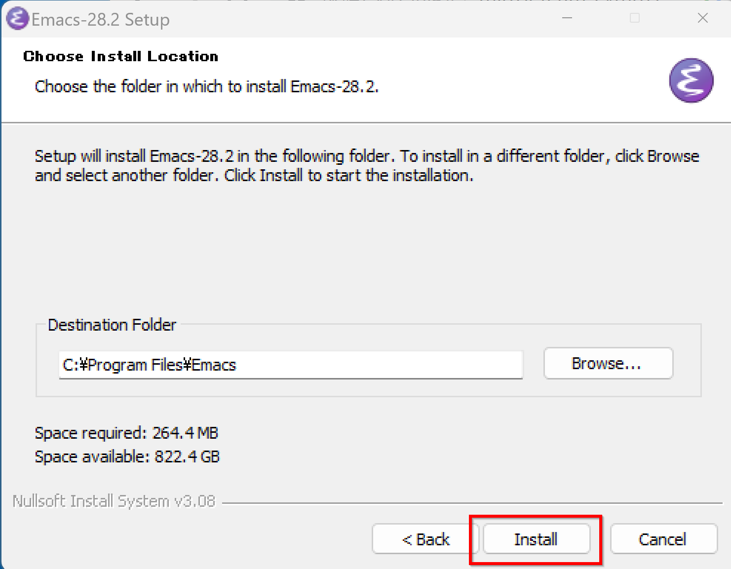Screen dimensions: 731x569
Task: Click the Emacs-28.2 Setup title text
Action: pyautogui.click(x=101, y=20)
